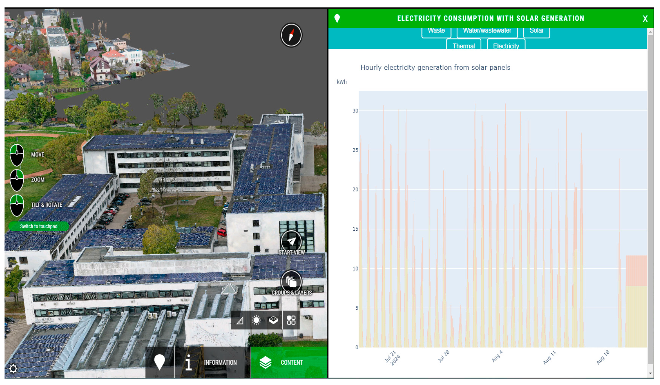Select the Waste tab
The image size is (660, 385).
pos(436,31)
